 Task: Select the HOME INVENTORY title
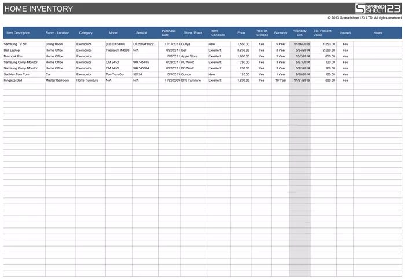point(39,9)
